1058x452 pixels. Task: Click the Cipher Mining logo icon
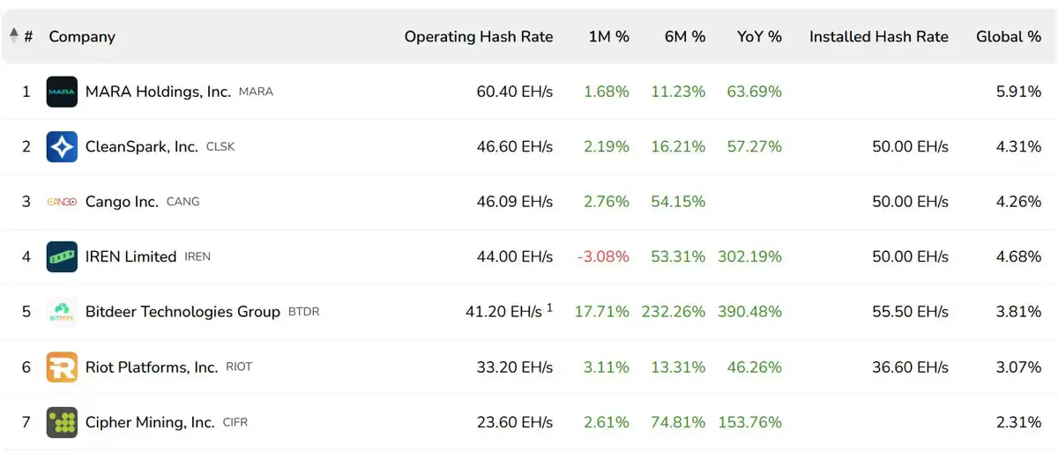pyautogui.click(x=62, y=422)
